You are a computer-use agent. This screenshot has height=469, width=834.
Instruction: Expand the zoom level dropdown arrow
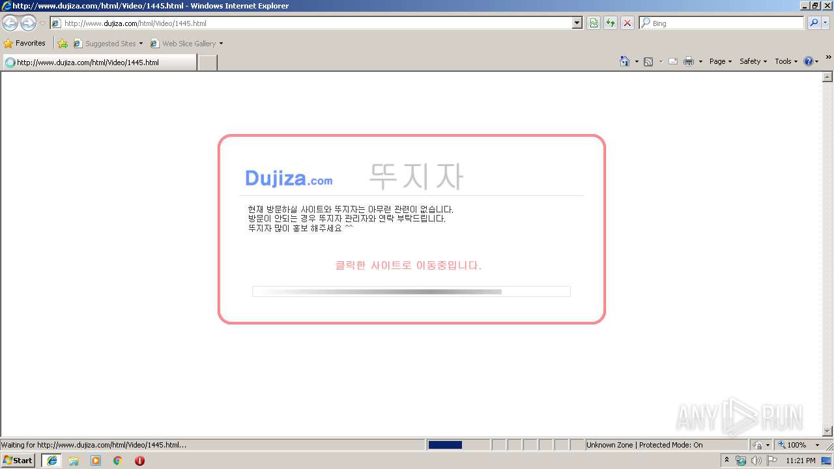pyautogui.click(x=817, y=445)
